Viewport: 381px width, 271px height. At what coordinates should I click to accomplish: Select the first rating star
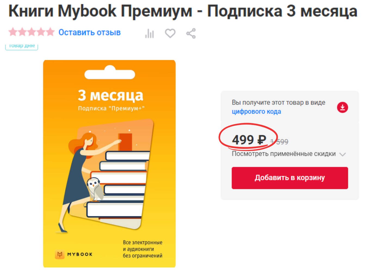coord(13,32)
